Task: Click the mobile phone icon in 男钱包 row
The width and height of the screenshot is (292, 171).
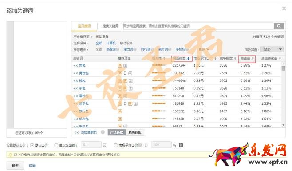Action: [125, 73]
